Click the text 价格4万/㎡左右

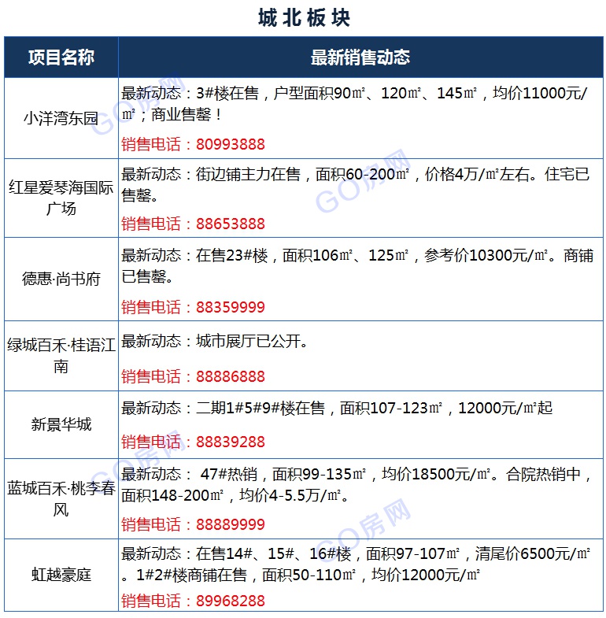click(477, 174)
